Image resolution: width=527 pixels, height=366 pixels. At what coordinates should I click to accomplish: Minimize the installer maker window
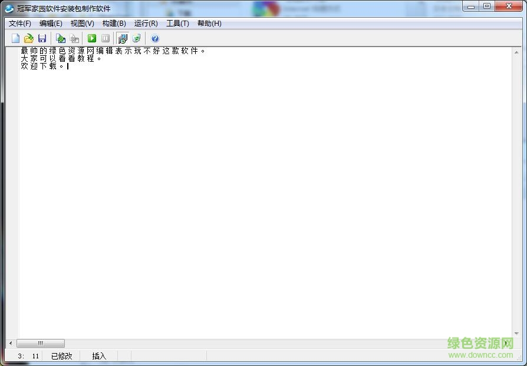coord(471,6)
